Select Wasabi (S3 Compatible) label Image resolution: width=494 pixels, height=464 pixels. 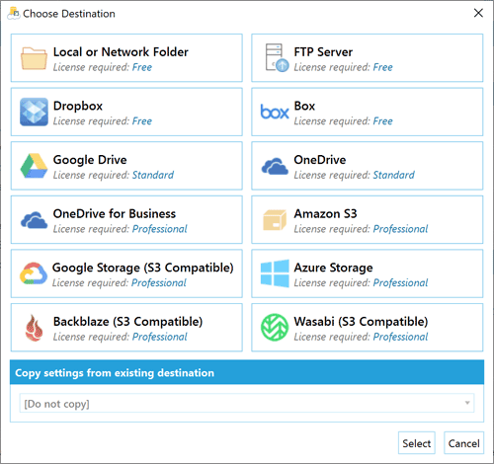[361, 322]
